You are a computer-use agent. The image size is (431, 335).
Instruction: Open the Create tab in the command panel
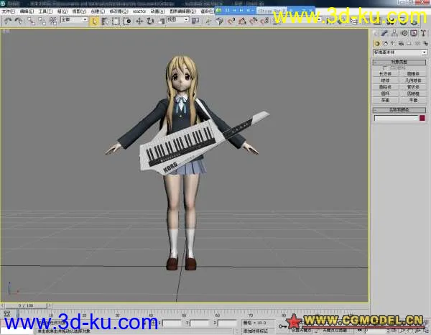[x=376, y=33]
